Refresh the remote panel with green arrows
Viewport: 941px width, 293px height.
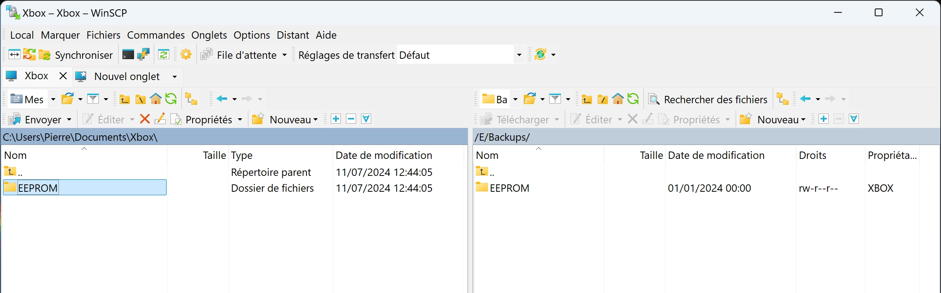(x=633, y=99)
